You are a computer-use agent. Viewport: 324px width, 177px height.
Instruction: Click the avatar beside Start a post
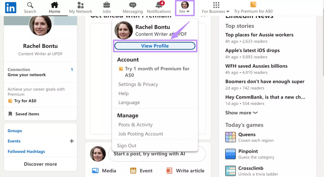98,154
